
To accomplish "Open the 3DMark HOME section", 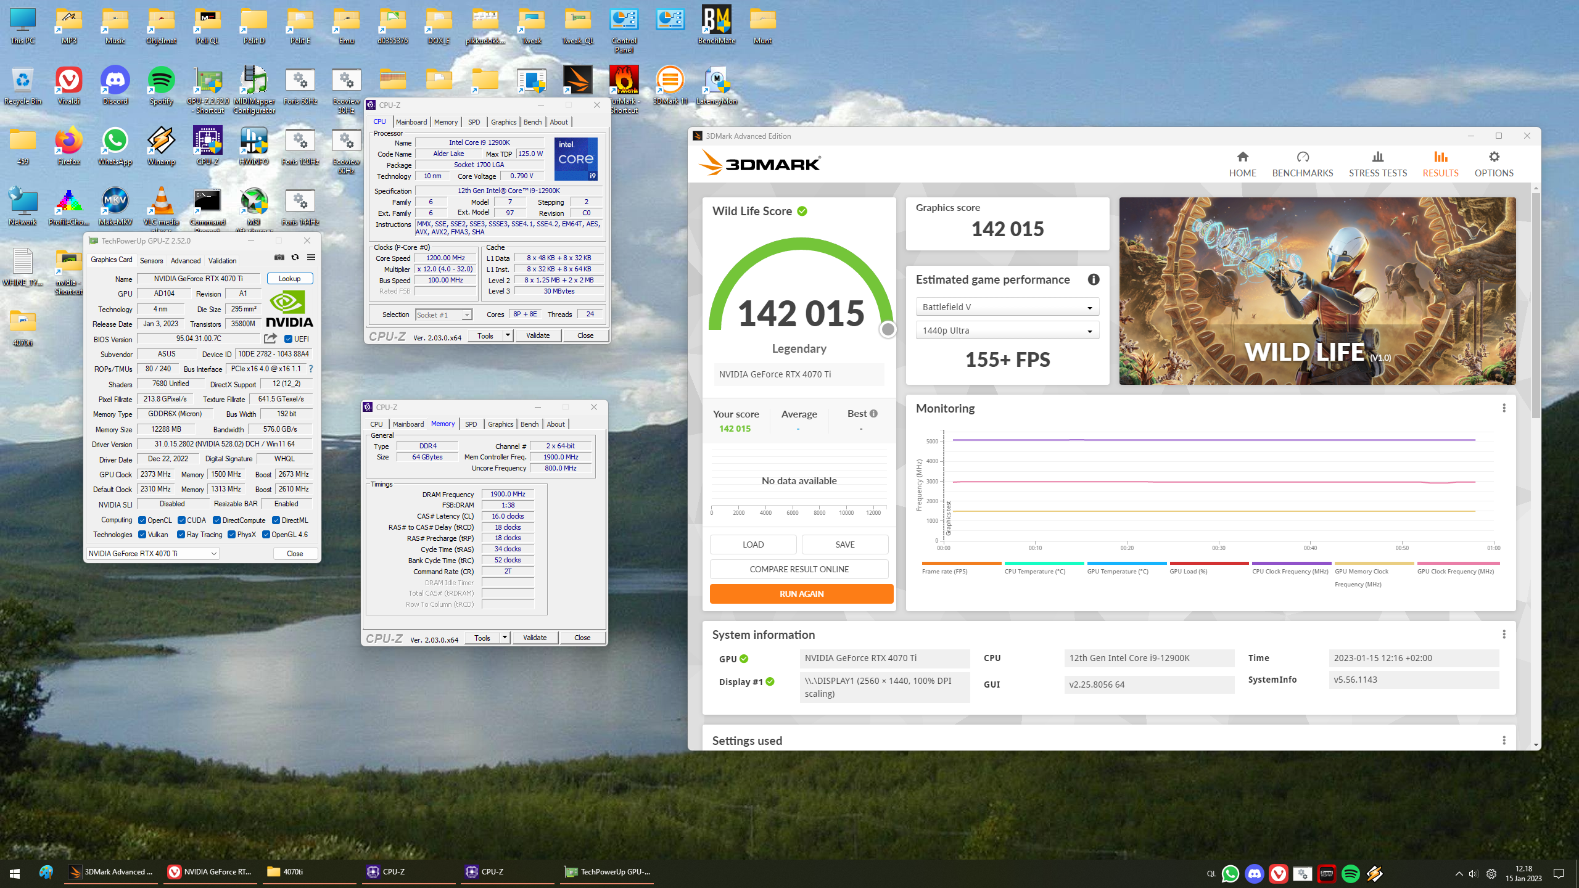I will click(1242, 164).
